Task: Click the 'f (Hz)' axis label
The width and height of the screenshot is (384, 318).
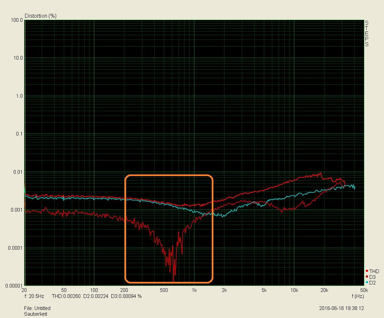Action: pyautogui.click(x=358, y=296)
